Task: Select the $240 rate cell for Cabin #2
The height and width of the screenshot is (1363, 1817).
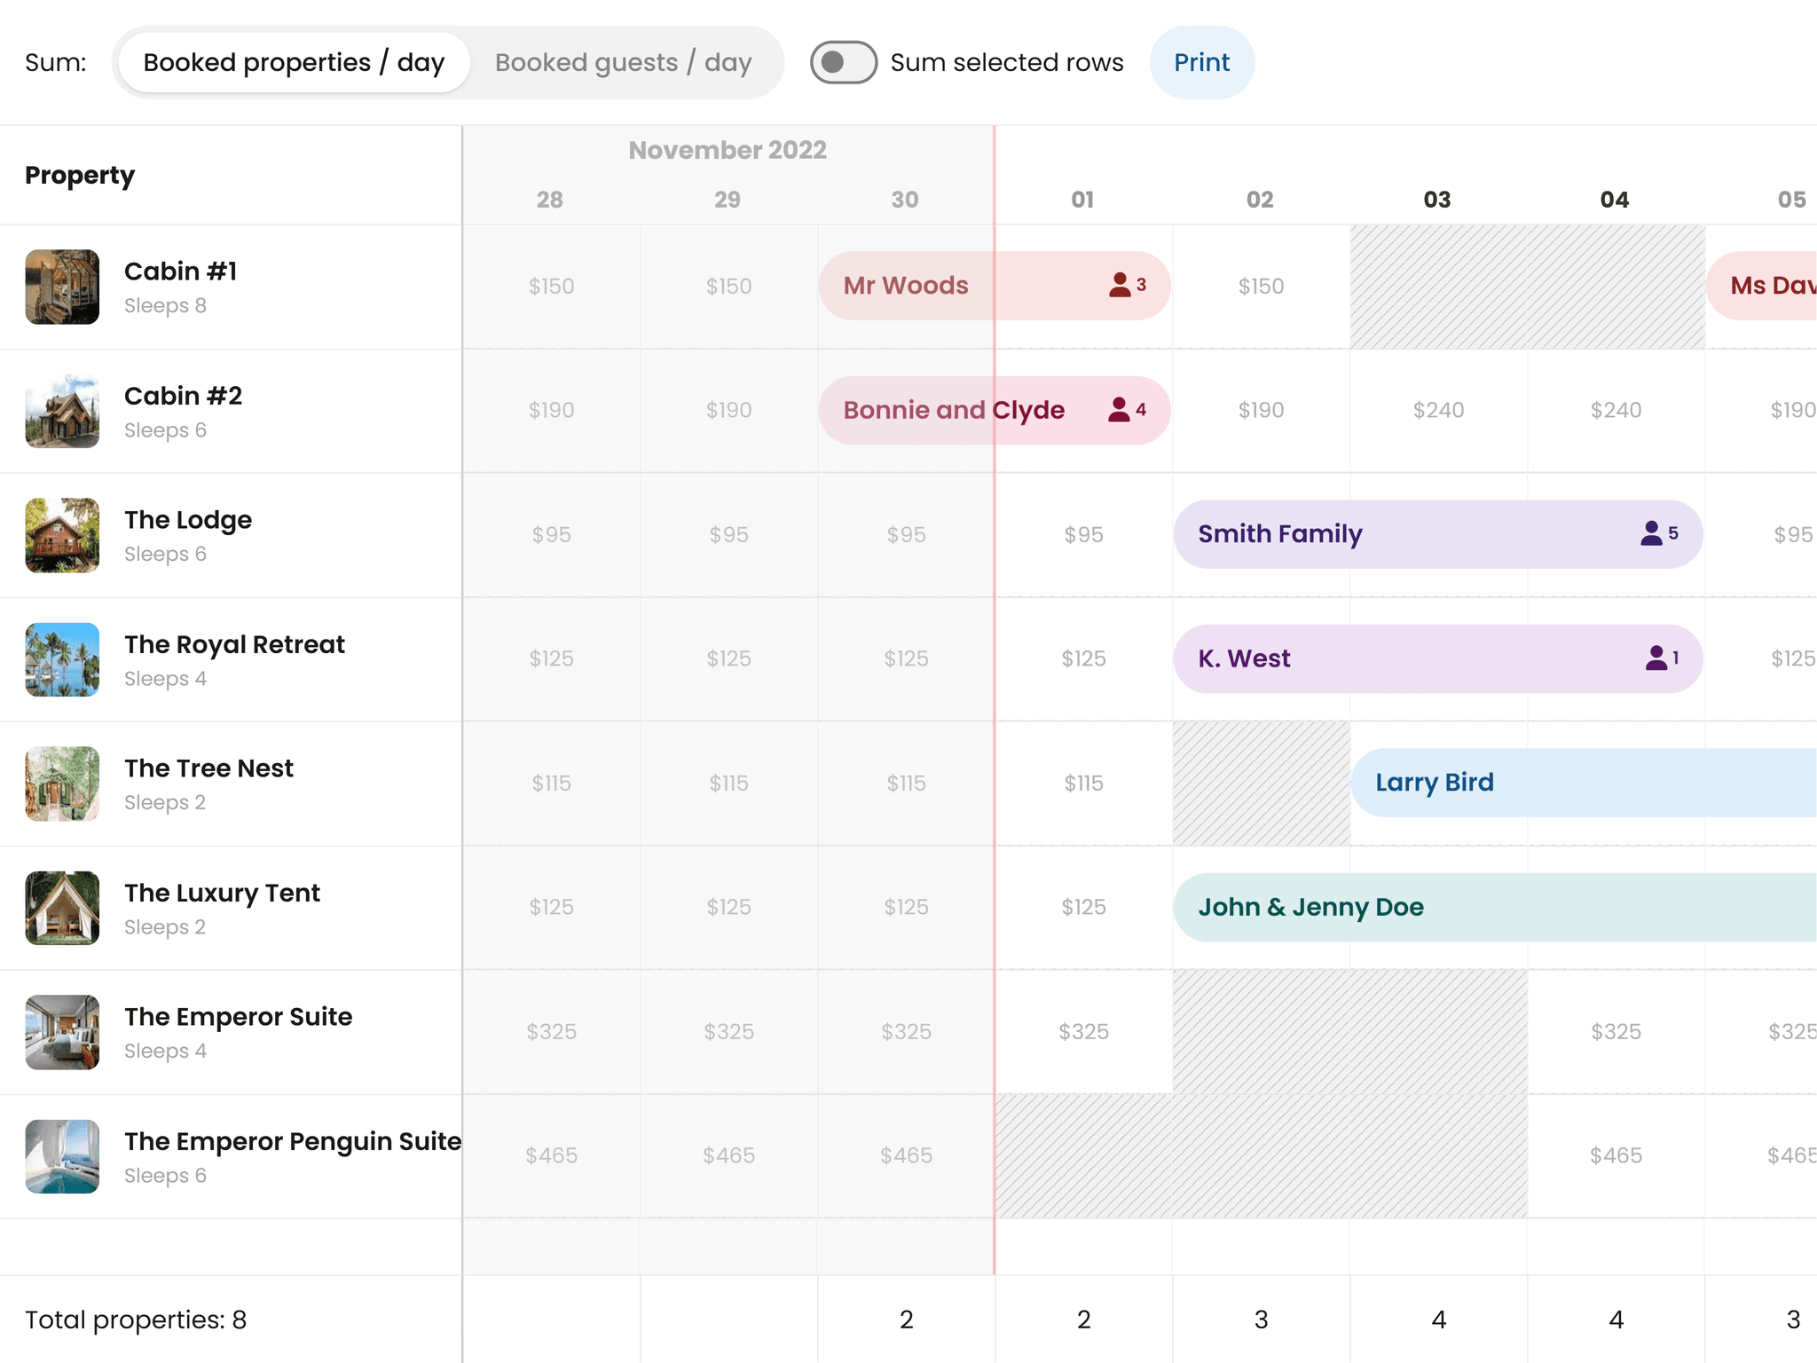Action: coord(1439,410)
